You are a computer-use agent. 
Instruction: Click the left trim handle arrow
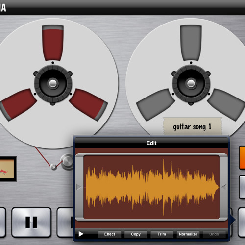(79, 187)
